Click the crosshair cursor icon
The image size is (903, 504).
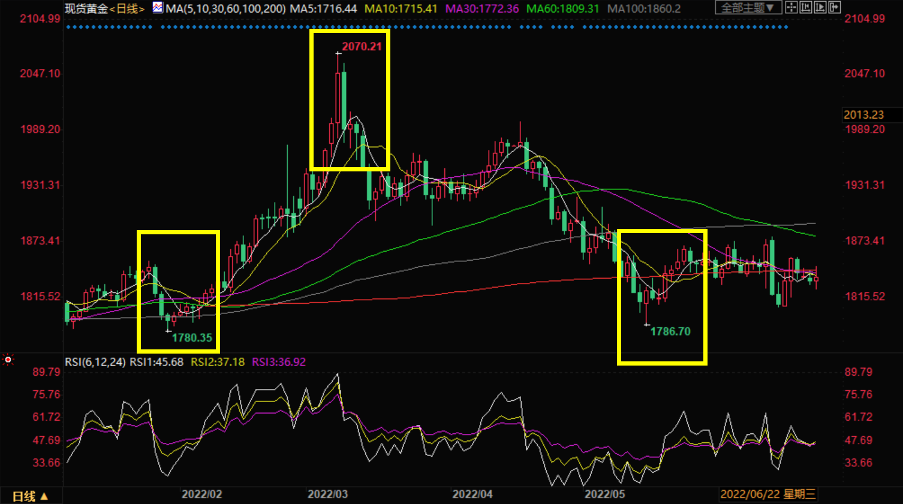pyautogui.click(x=791, y=8)
